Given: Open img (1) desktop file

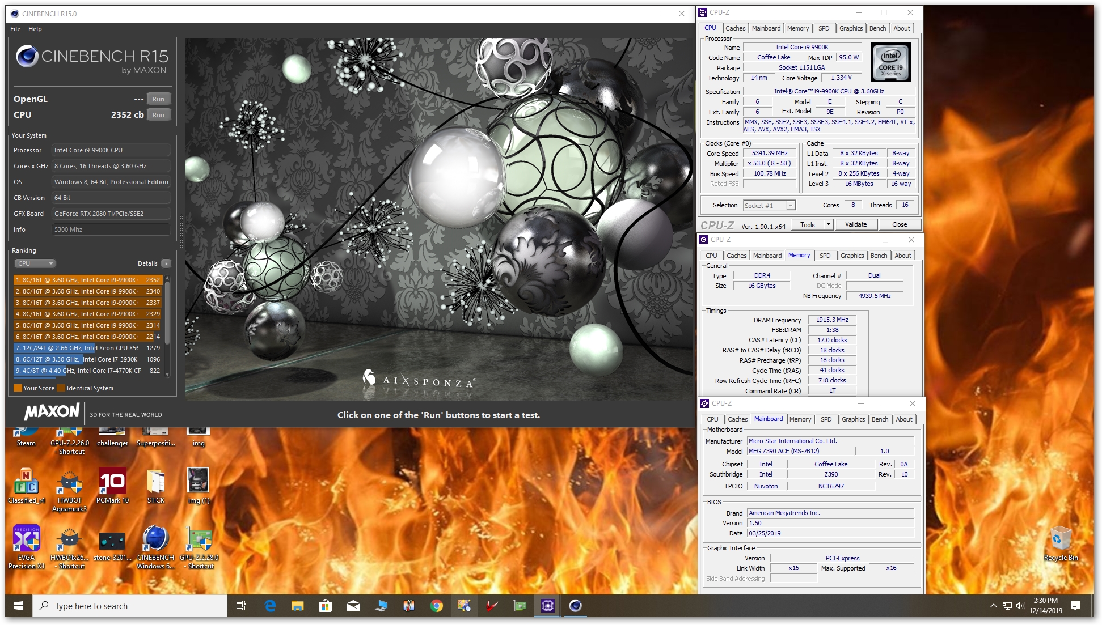Looking at the screenshot, I should 198,486.
